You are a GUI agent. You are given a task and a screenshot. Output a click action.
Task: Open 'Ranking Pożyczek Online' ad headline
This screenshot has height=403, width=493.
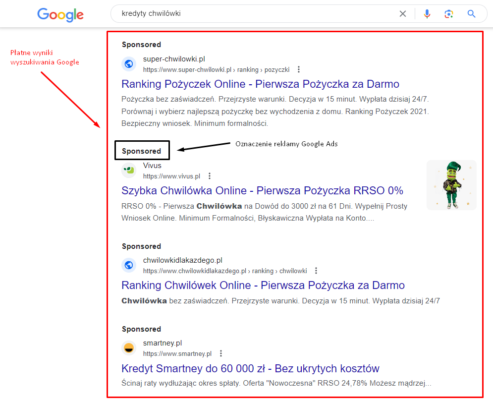tap(260, 84)
